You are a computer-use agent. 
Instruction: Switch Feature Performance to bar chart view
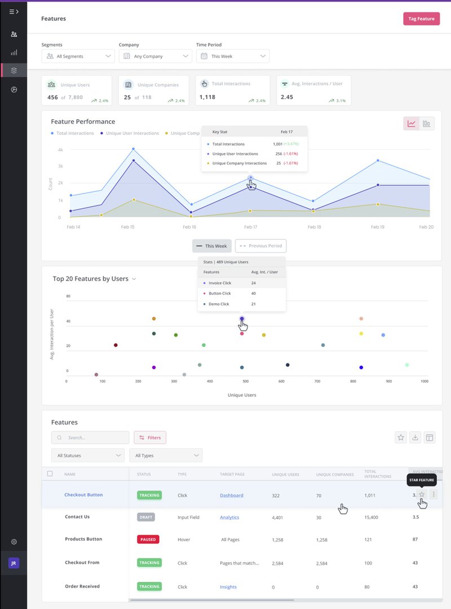(426, 123)
